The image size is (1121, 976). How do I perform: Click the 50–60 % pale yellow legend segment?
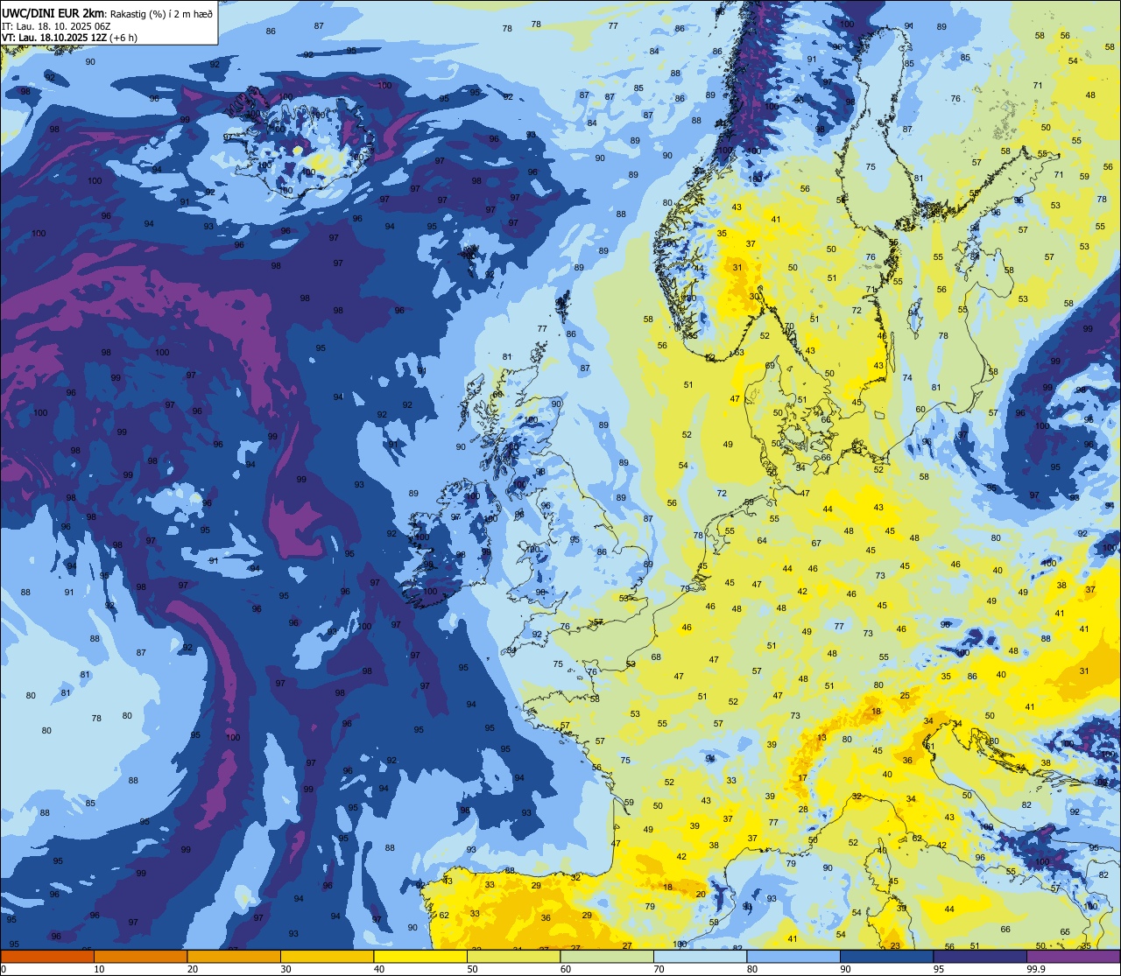click(x=513, y=956)
